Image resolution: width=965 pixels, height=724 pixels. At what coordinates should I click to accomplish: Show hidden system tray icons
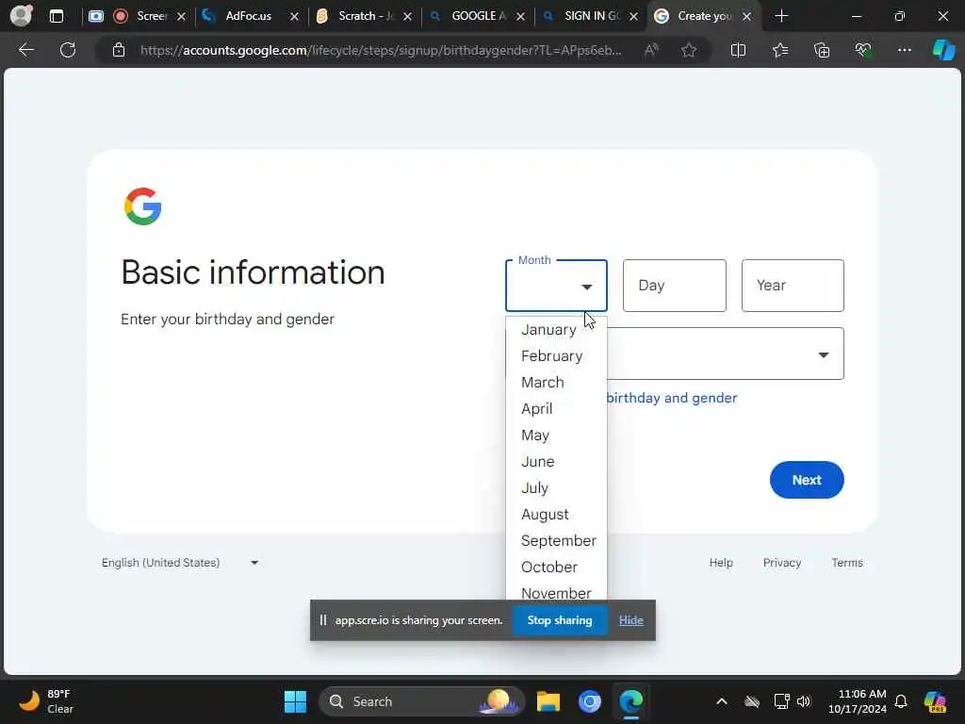pos(721,701)
